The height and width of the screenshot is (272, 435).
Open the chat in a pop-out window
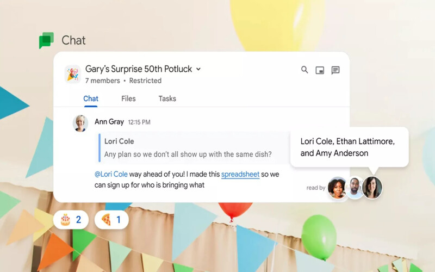click(320, 70)
